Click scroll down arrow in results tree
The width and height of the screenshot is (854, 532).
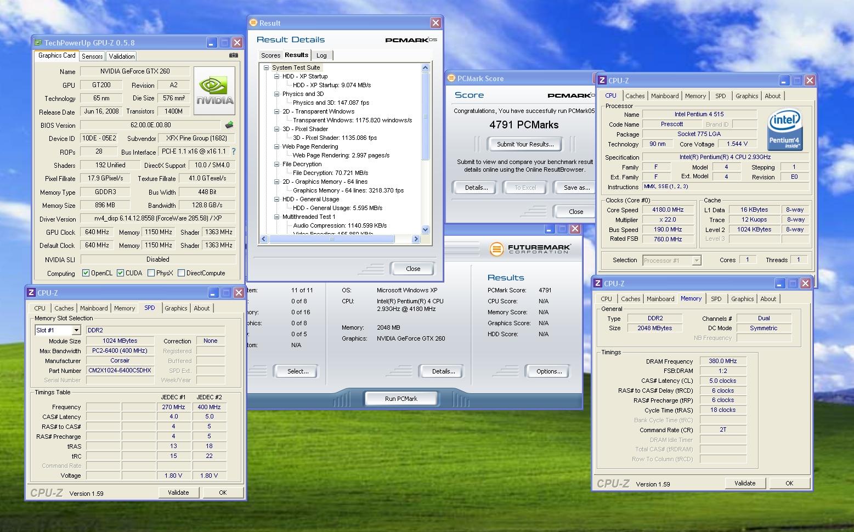click(425, 230)
